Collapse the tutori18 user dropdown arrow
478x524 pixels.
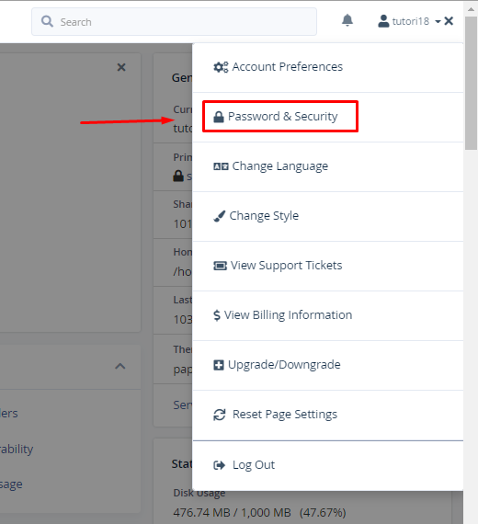438,21
